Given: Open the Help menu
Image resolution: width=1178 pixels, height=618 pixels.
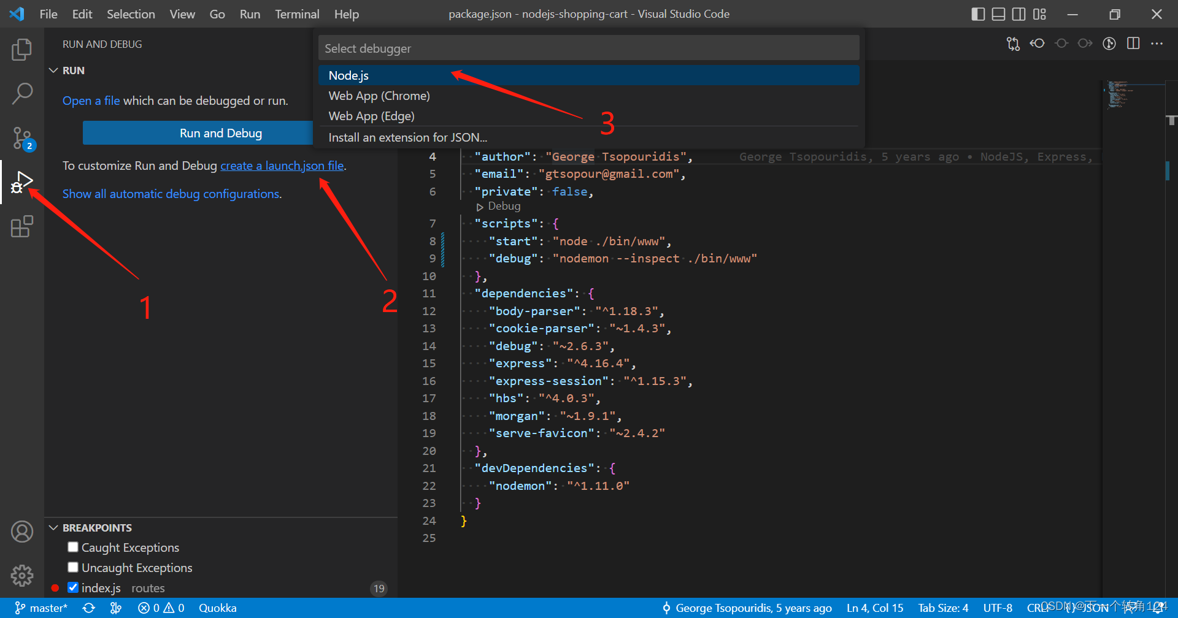Looking at the screenshot, I should click(347, 14).
